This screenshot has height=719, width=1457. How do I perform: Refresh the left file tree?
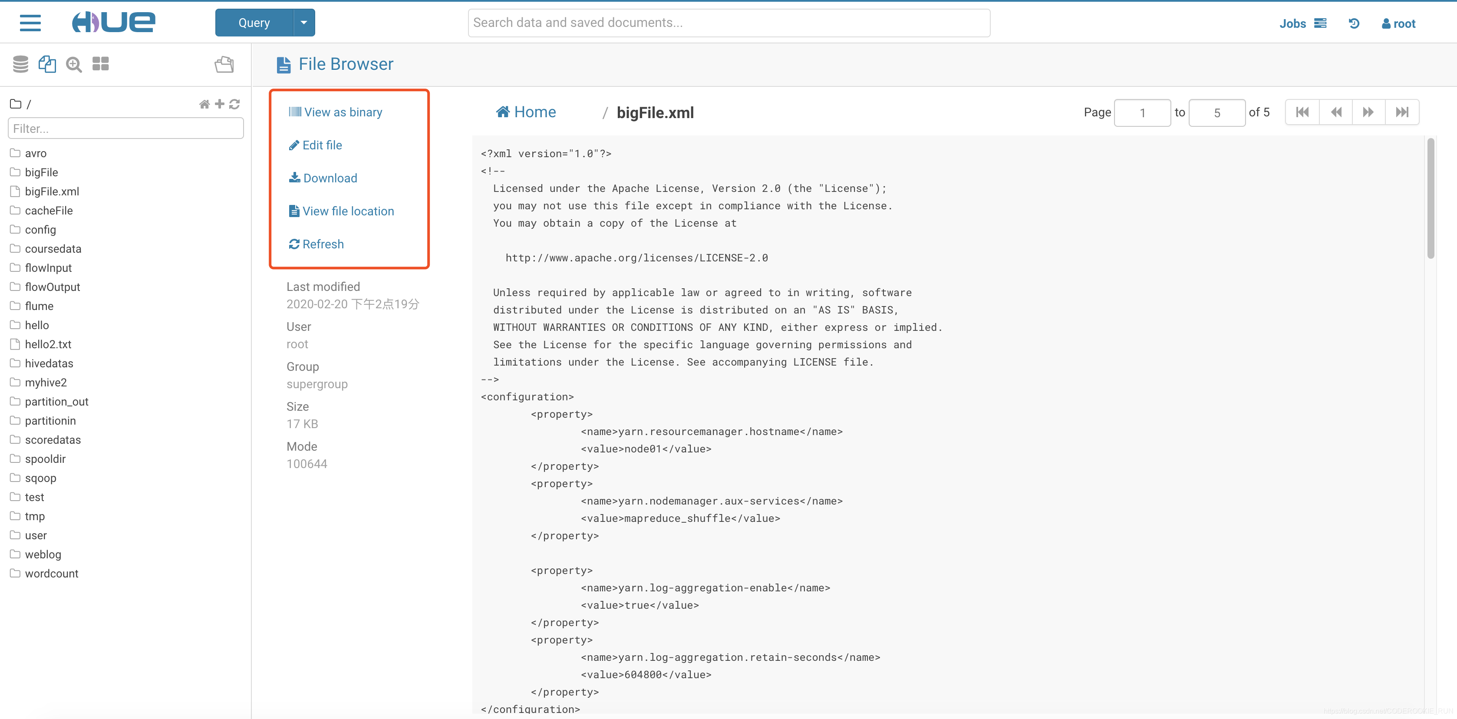tap(234, 104)
